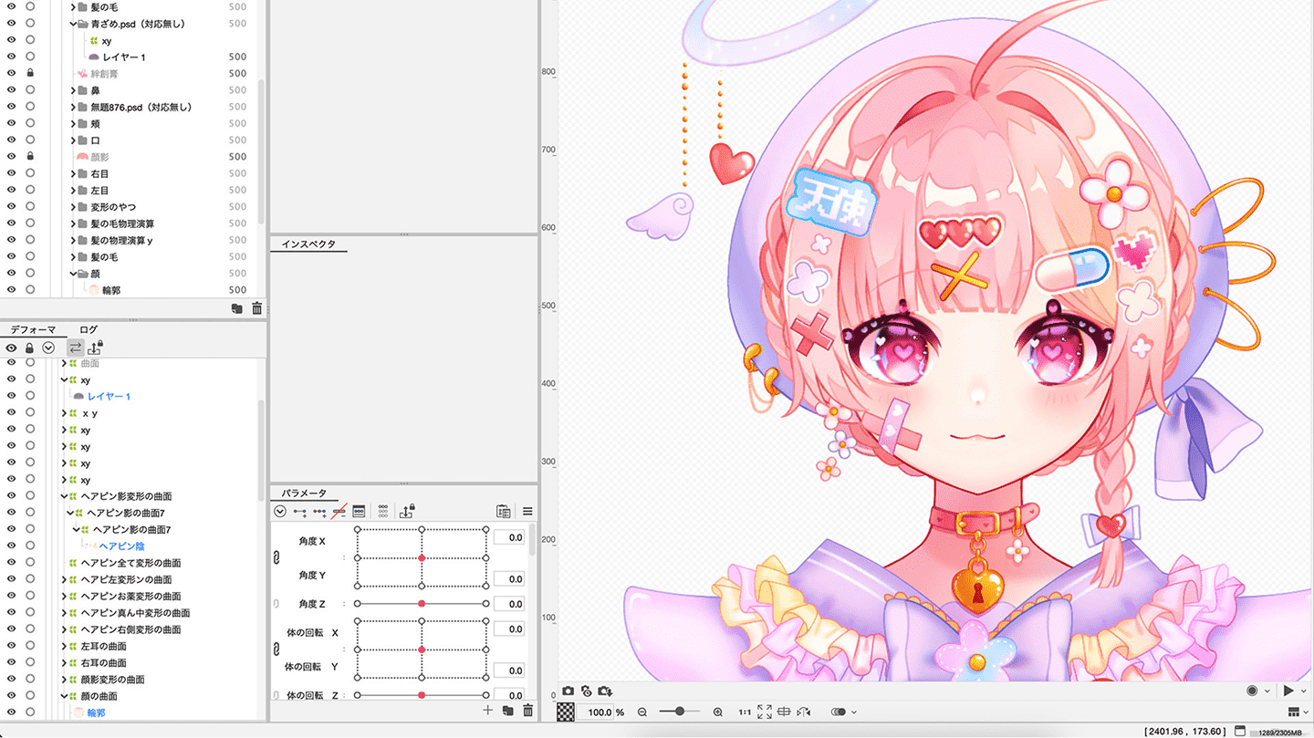1314x738 pixels.
Task: Toggle visibility eye of 左耳の曲面
Action: pos(11,646)
